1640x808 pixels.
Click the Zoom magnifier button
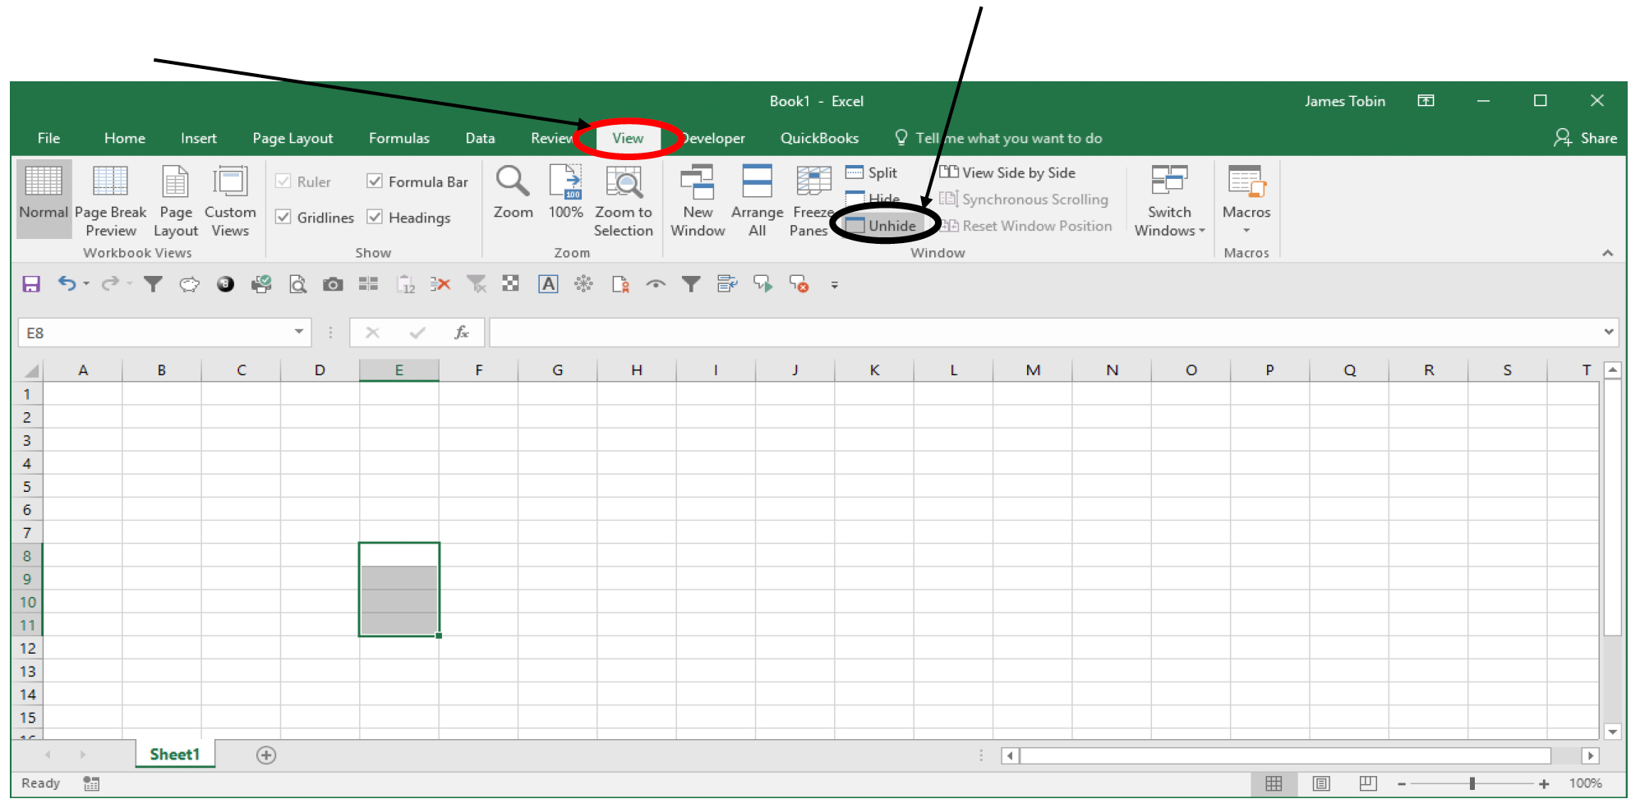point(513,193)
